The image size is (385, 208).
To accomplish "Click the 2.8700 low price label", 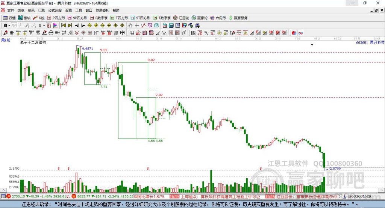I will pyautogui.click(x=335, y=169).
